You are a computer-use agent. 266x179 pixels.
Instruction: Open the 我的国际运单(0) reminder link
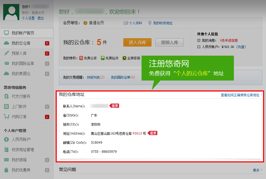click(123, 77)
